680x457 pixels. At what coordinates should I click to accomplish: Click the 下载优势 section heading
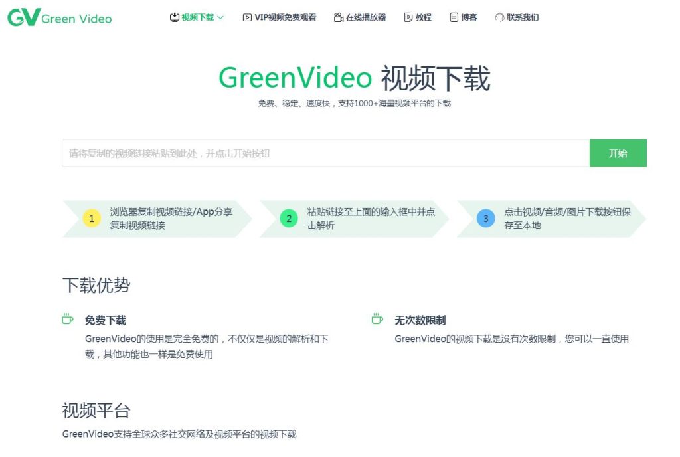[x=96, y=286]
